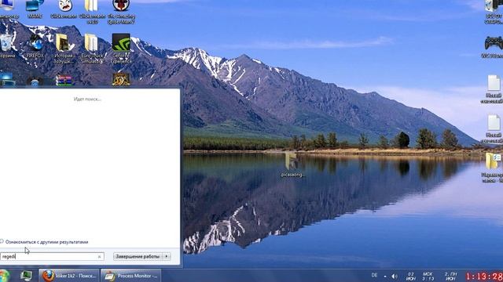
Task: Click Ознакомиться с другими результатами link
Action: [46, 242]
